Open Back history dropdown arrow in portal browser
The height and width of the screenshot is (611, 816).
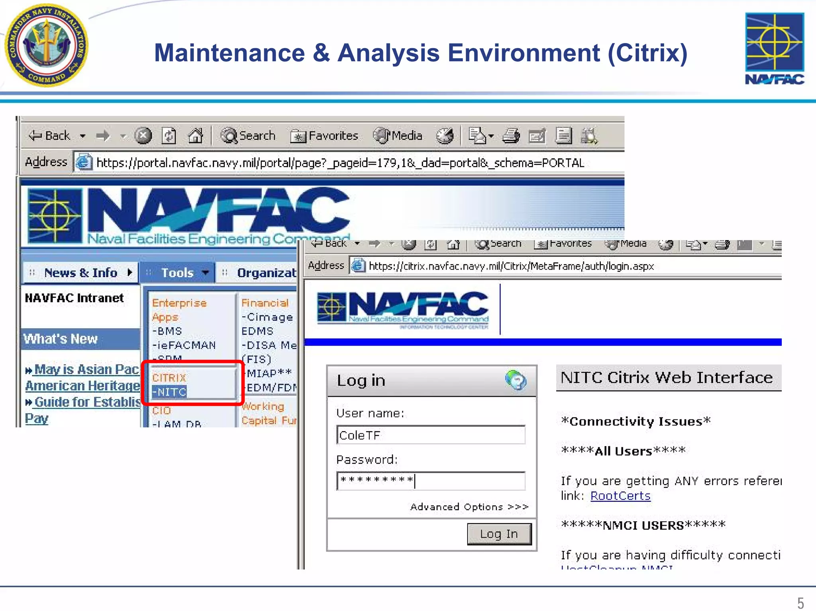point(82,136)
